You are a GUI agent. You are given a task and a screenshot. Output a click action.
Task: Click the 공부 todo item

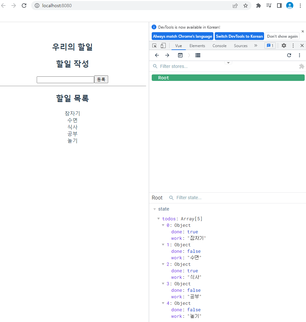(72, 134)
